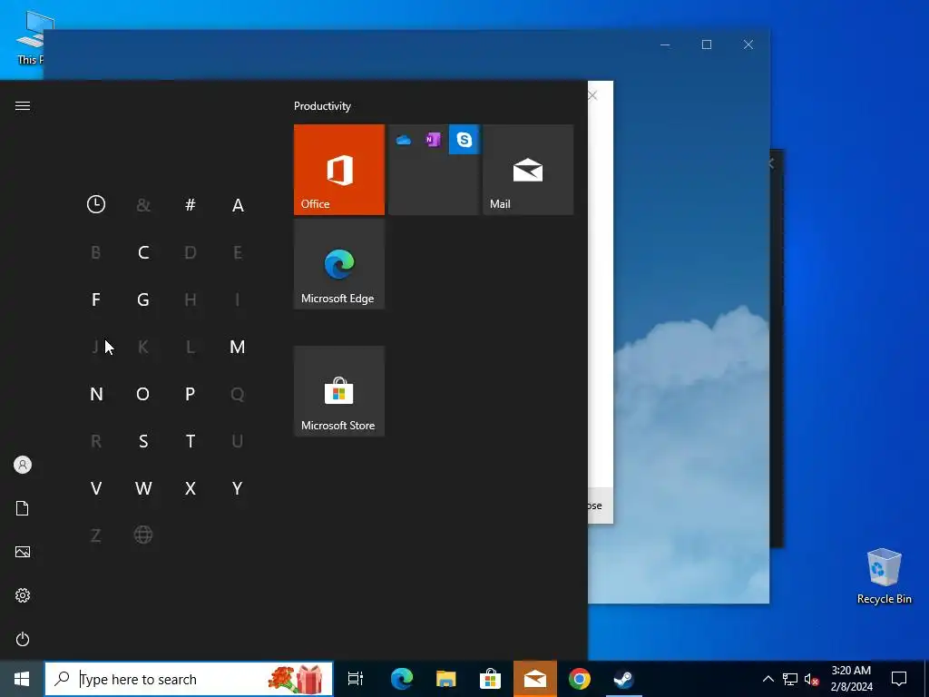Launch Microsoft Edge tile

[x=339, y=264]
